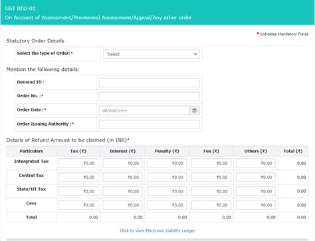Screen dimensions: 315x241
Task: Click the Interest (₹) column header
Action: [x=122, y=151]
